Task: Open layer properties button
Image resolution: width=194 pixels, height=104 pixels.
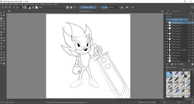Action: tap(182, 64)
